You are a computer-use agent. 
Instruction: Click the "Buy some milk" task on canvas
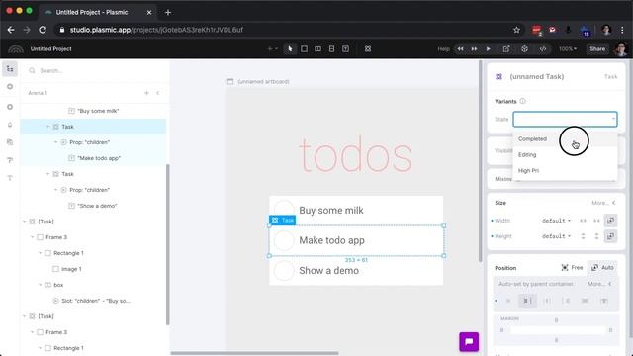point(356,211)
